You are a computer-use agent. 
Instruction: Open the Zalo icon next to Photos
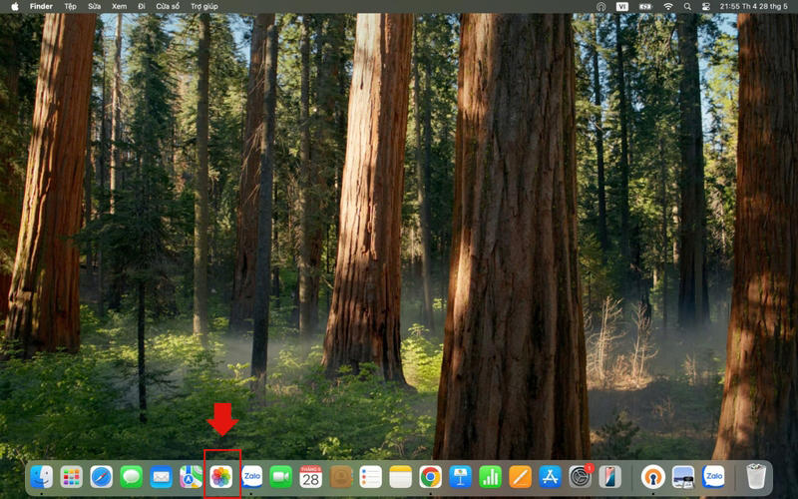[x=251, y=477]
